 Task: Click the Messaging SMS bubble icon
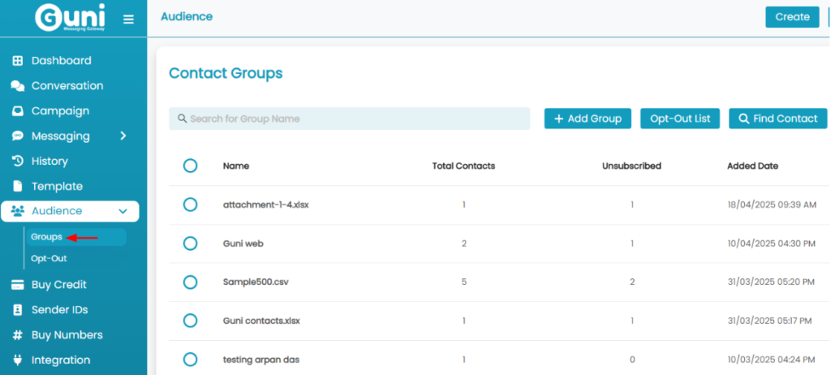[18, 136]
